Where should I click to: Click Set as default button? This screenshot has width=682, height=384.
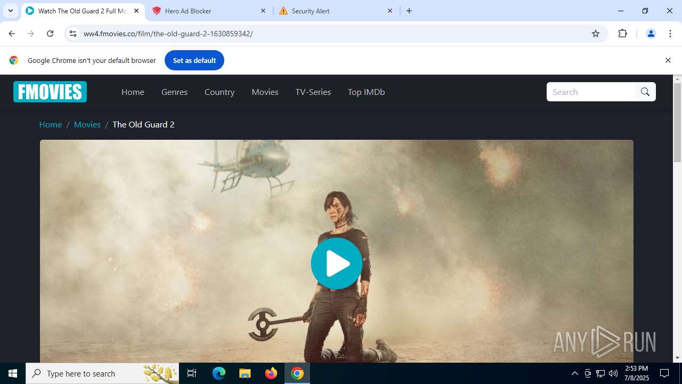coord(194,60)
